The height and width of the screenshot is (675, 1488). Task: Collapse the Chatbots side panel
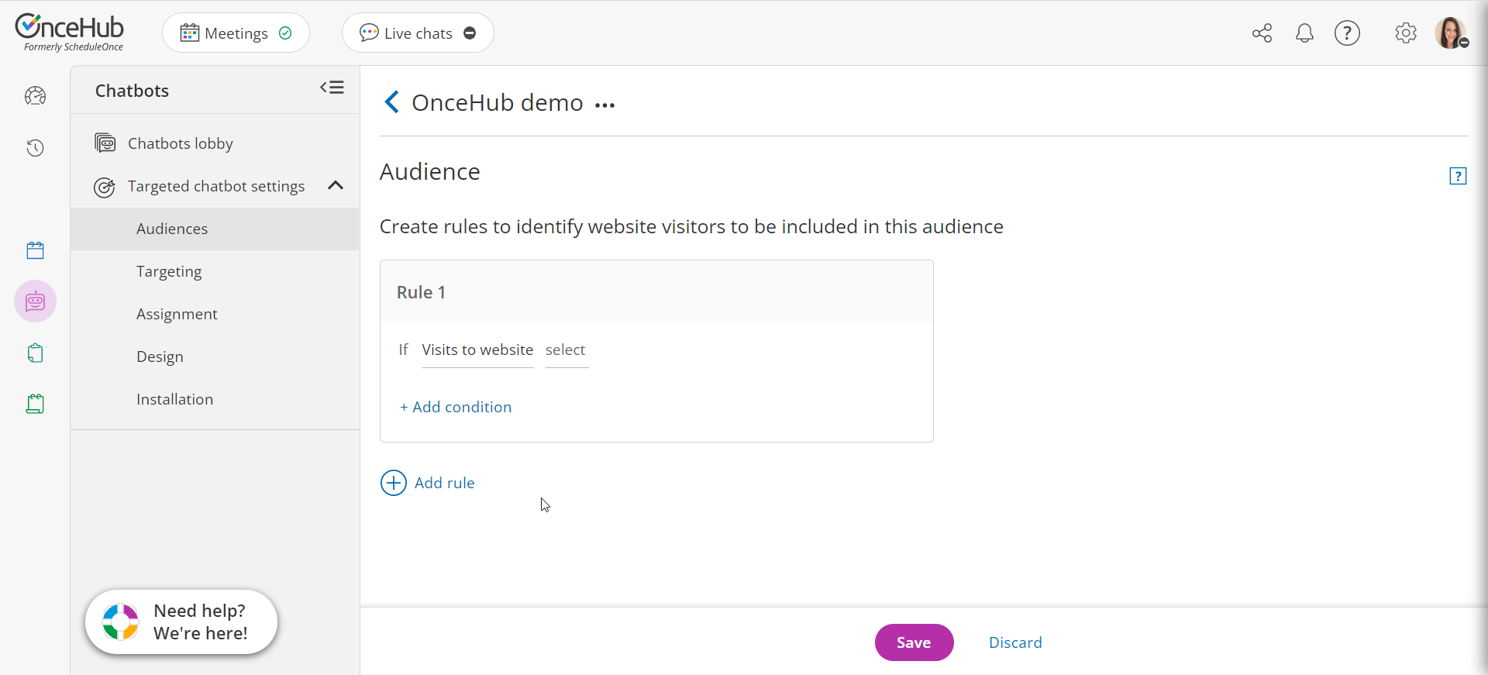332,88
